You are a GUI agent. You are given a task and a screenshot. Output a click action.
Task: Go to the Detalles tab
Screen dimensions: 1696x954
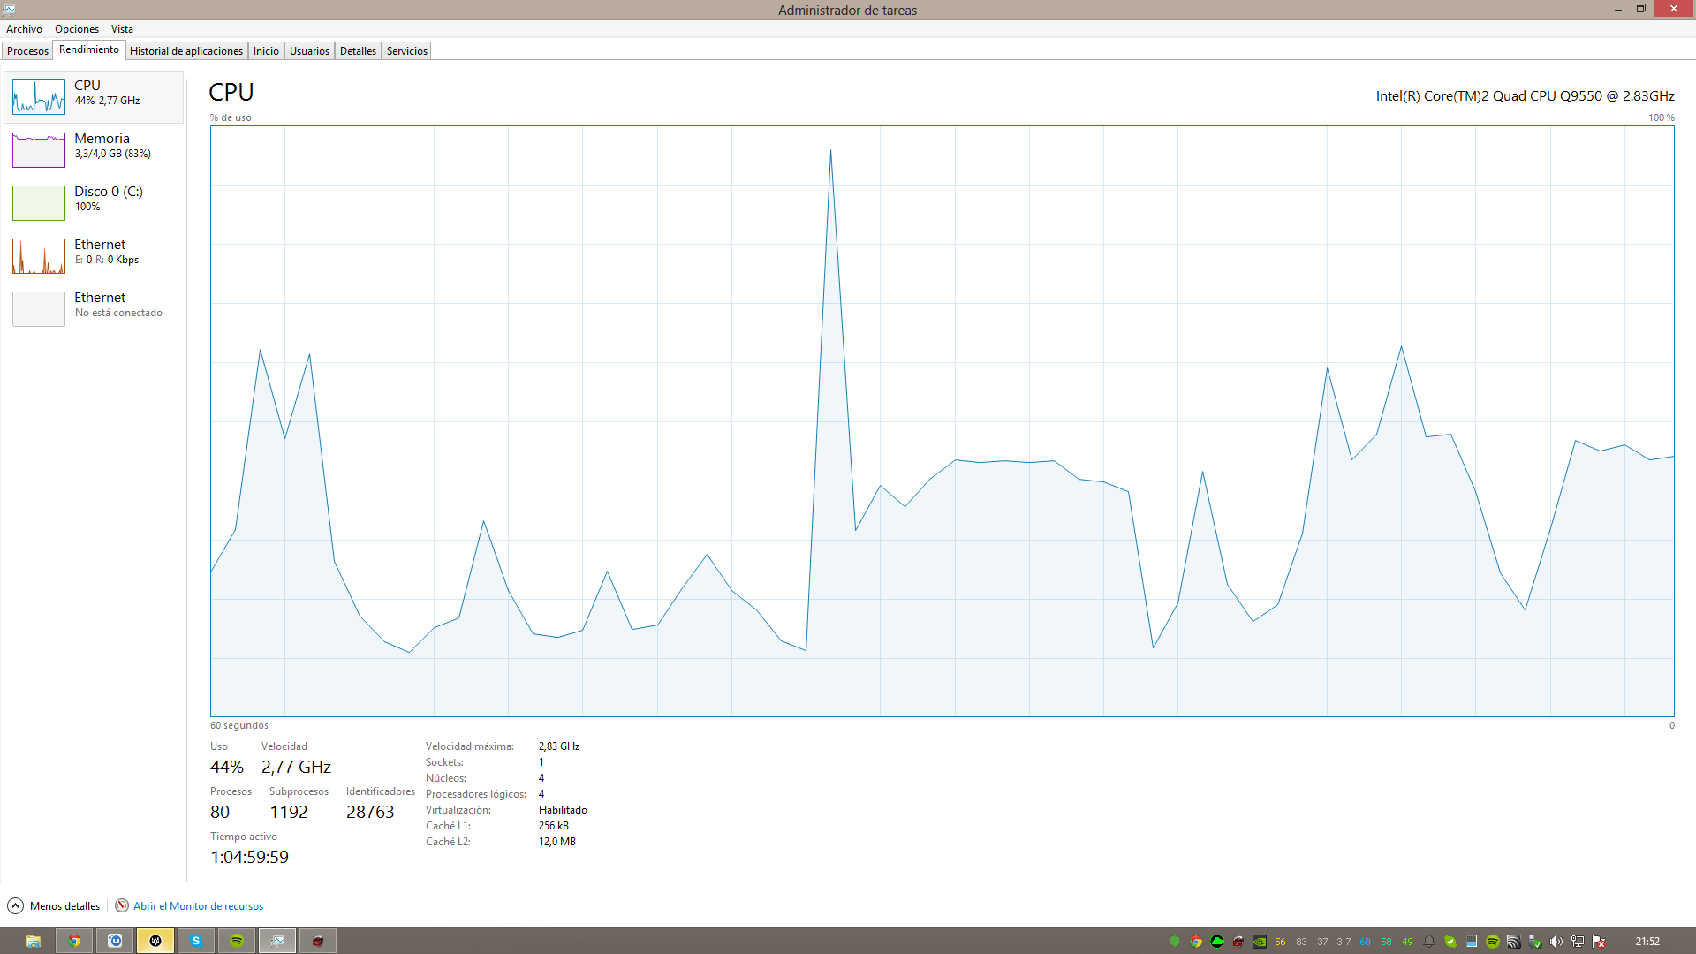click(x=358, y=51)
